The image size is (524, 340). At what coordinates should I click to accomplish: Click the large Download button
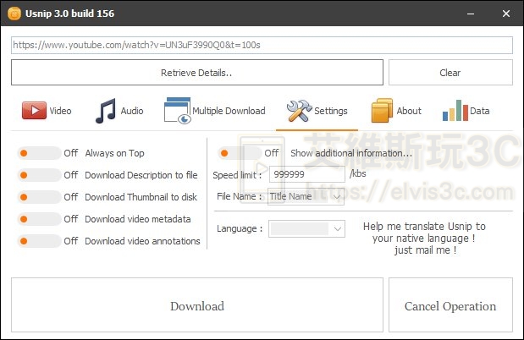pyautogui.click(x=196, y=306)
